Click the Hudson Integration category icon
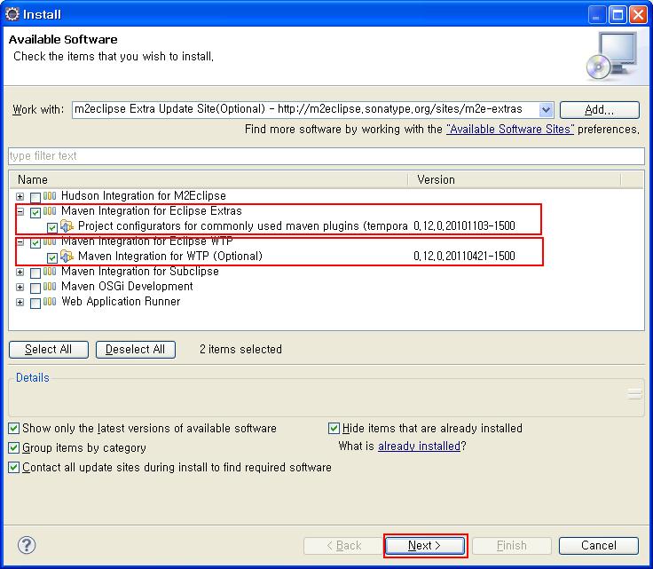 pyautogui.click(x=50, y=196)
